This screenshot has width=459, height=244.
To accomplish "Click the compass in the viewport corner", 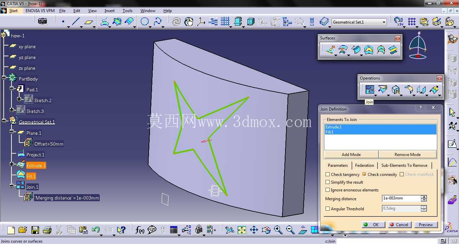I will click(418, 45).
